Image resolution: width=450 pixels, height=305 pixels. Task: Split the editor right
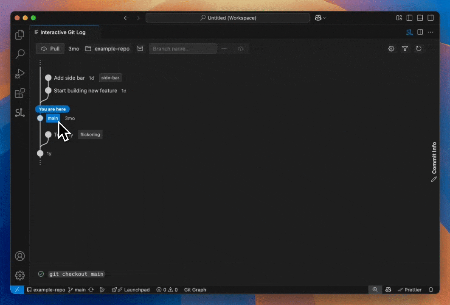click(420, 32)
